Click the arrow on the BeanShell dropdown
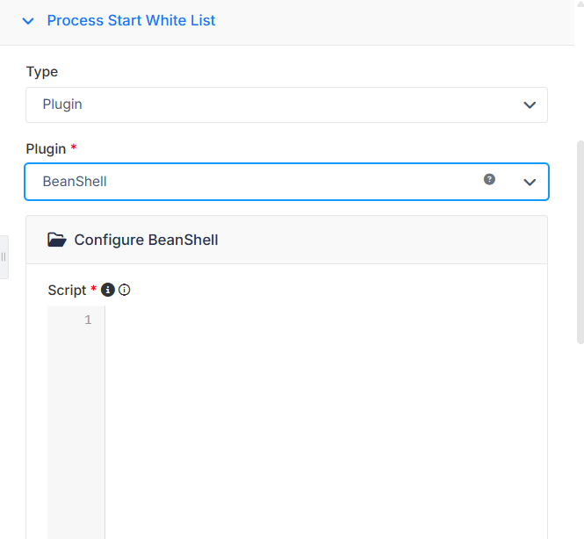 pyautogui.click(x=530, y=182)
